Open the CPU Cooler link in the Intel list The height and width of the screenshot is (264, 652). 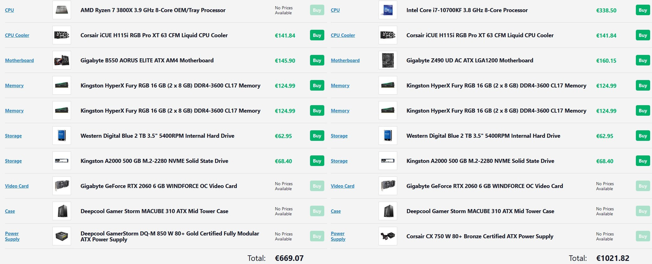pyautogui.click(x=343, y=35)
